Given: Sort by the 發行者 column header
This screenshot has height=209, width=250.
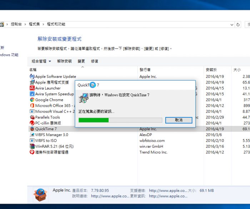Looking at the screenshot, I should 145,70.
